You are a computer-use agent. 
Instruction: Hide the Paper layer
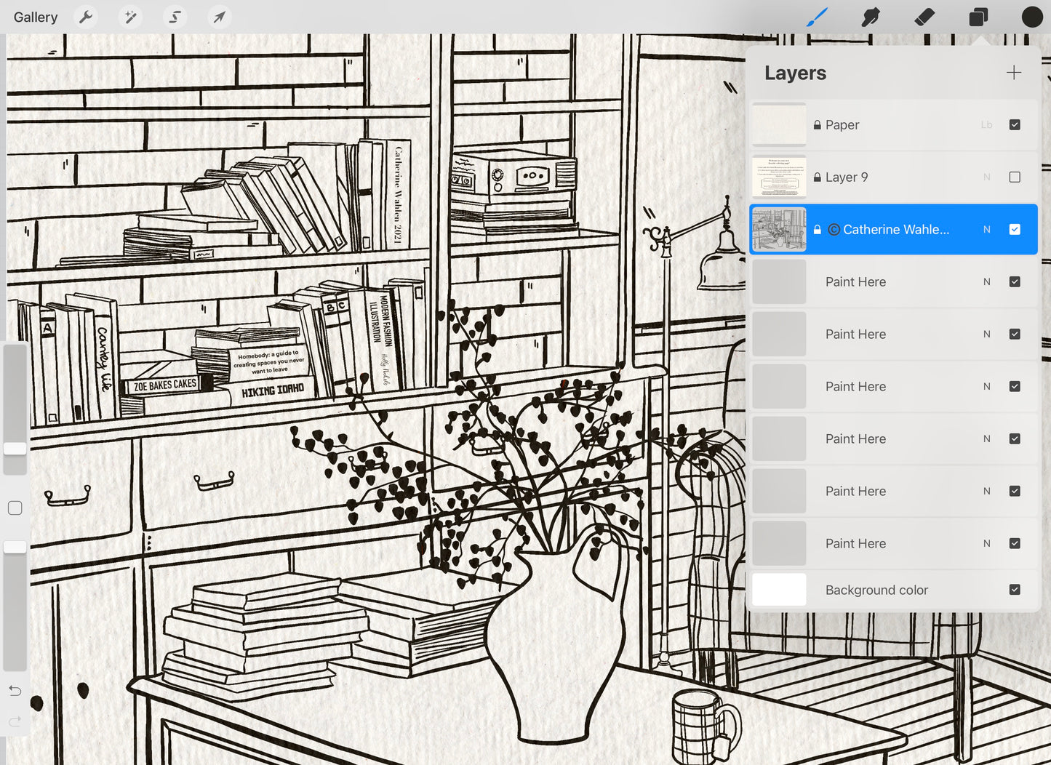point(1015,125)
